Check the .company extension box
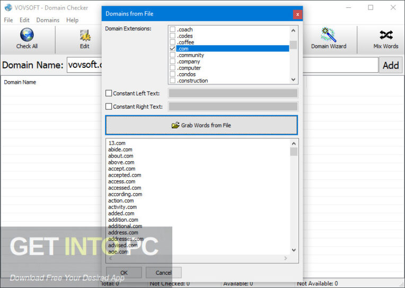Image resolution: width=405 pixels, height=288 pixels. (x=172, y=62)
